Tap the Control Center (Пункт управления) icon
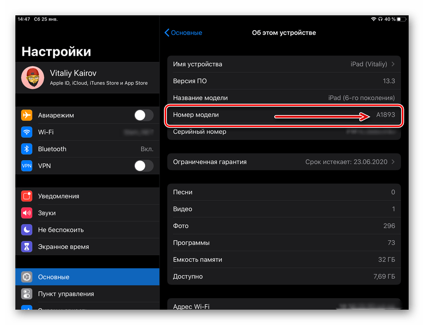The image size is (424, 325). [x=27, y=294]
